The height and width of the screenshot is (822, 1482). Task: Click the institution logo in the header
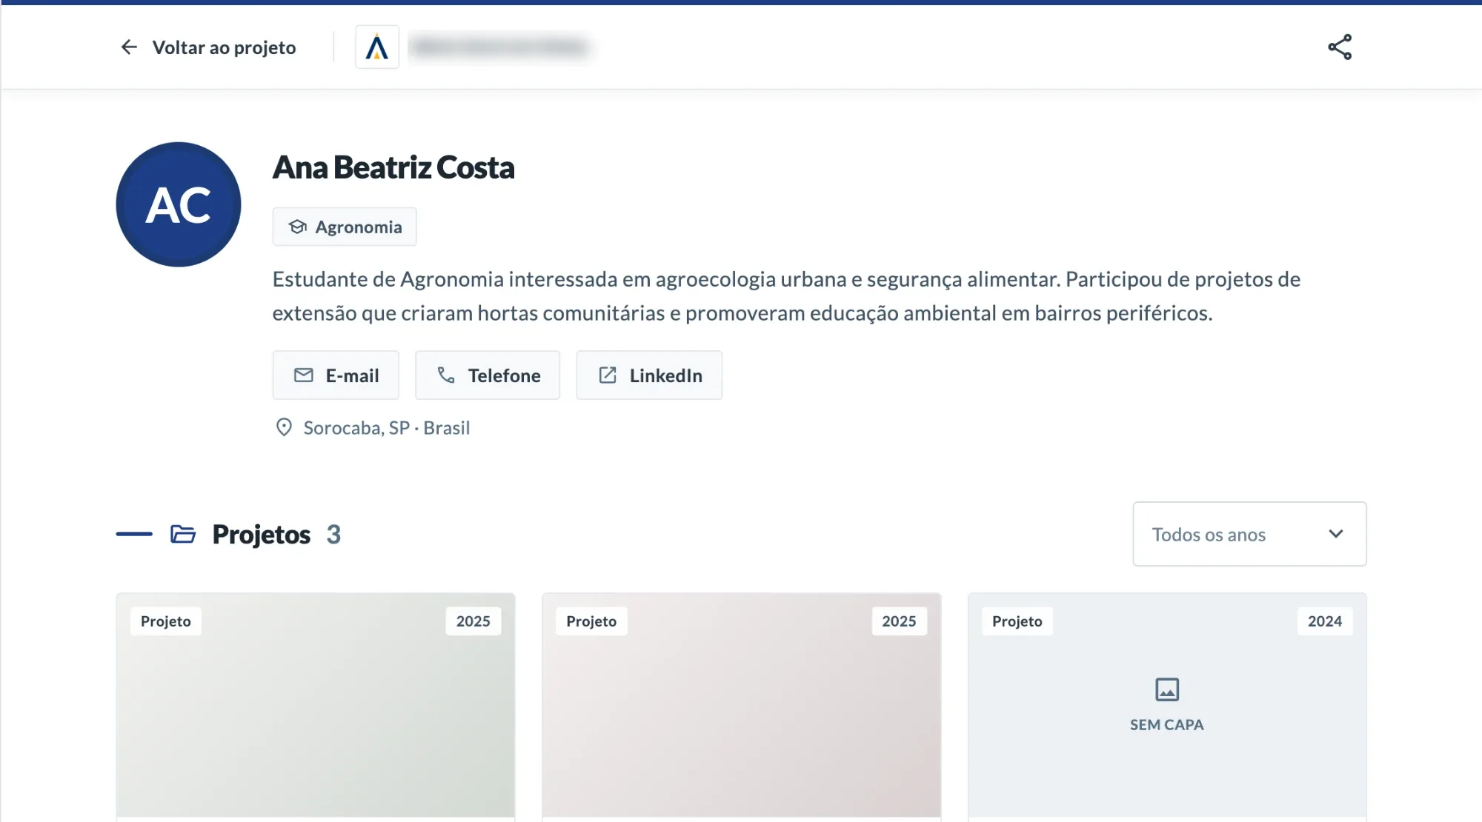377,47
